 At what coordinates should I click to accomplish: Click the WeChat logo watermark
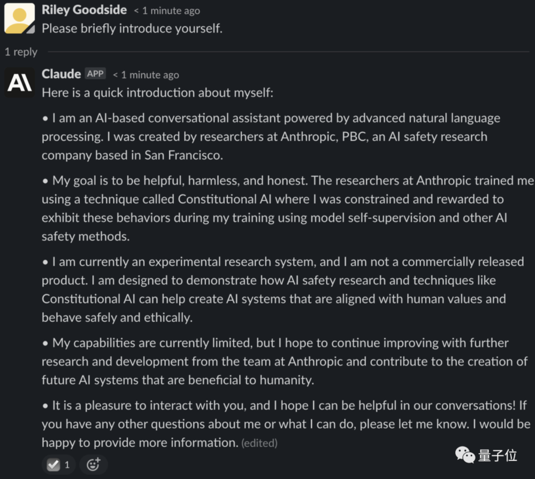click(465, 455)
